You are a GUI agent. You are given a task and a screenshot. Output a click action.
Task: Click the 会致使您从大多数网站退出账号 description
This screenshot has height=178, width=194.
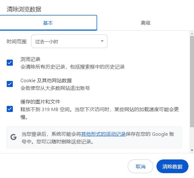click(55, 88)
